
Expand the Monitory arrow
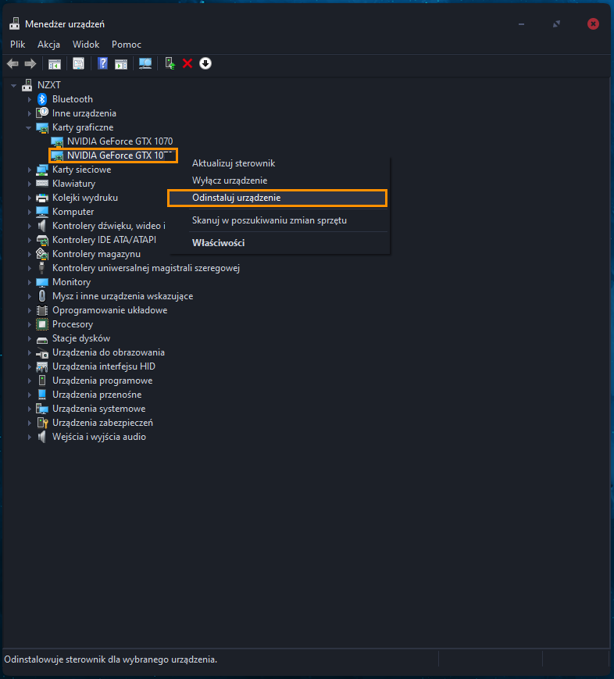pyautogui.click(x=30, y=282)
